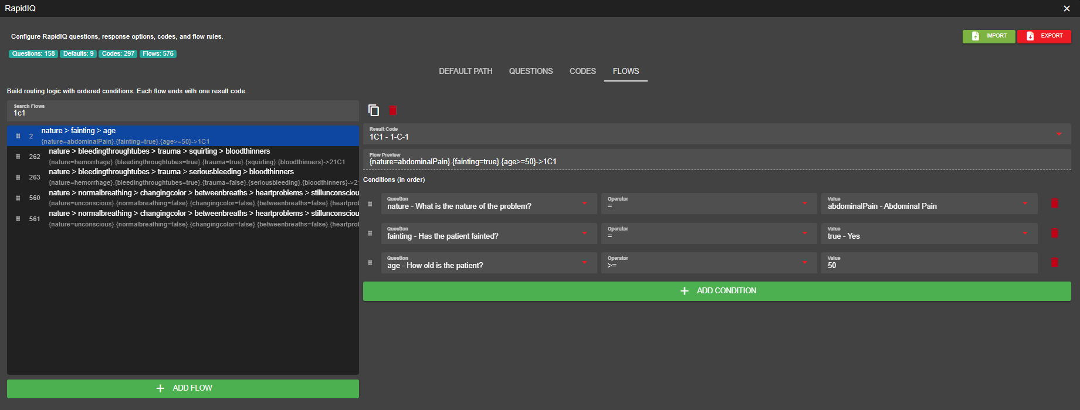Click the Export button

[x=1044, y=36]
